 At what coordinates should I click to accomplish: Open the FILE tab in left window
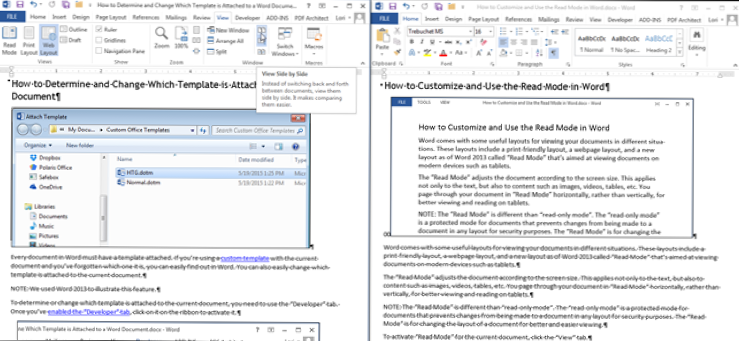[12, 17]
